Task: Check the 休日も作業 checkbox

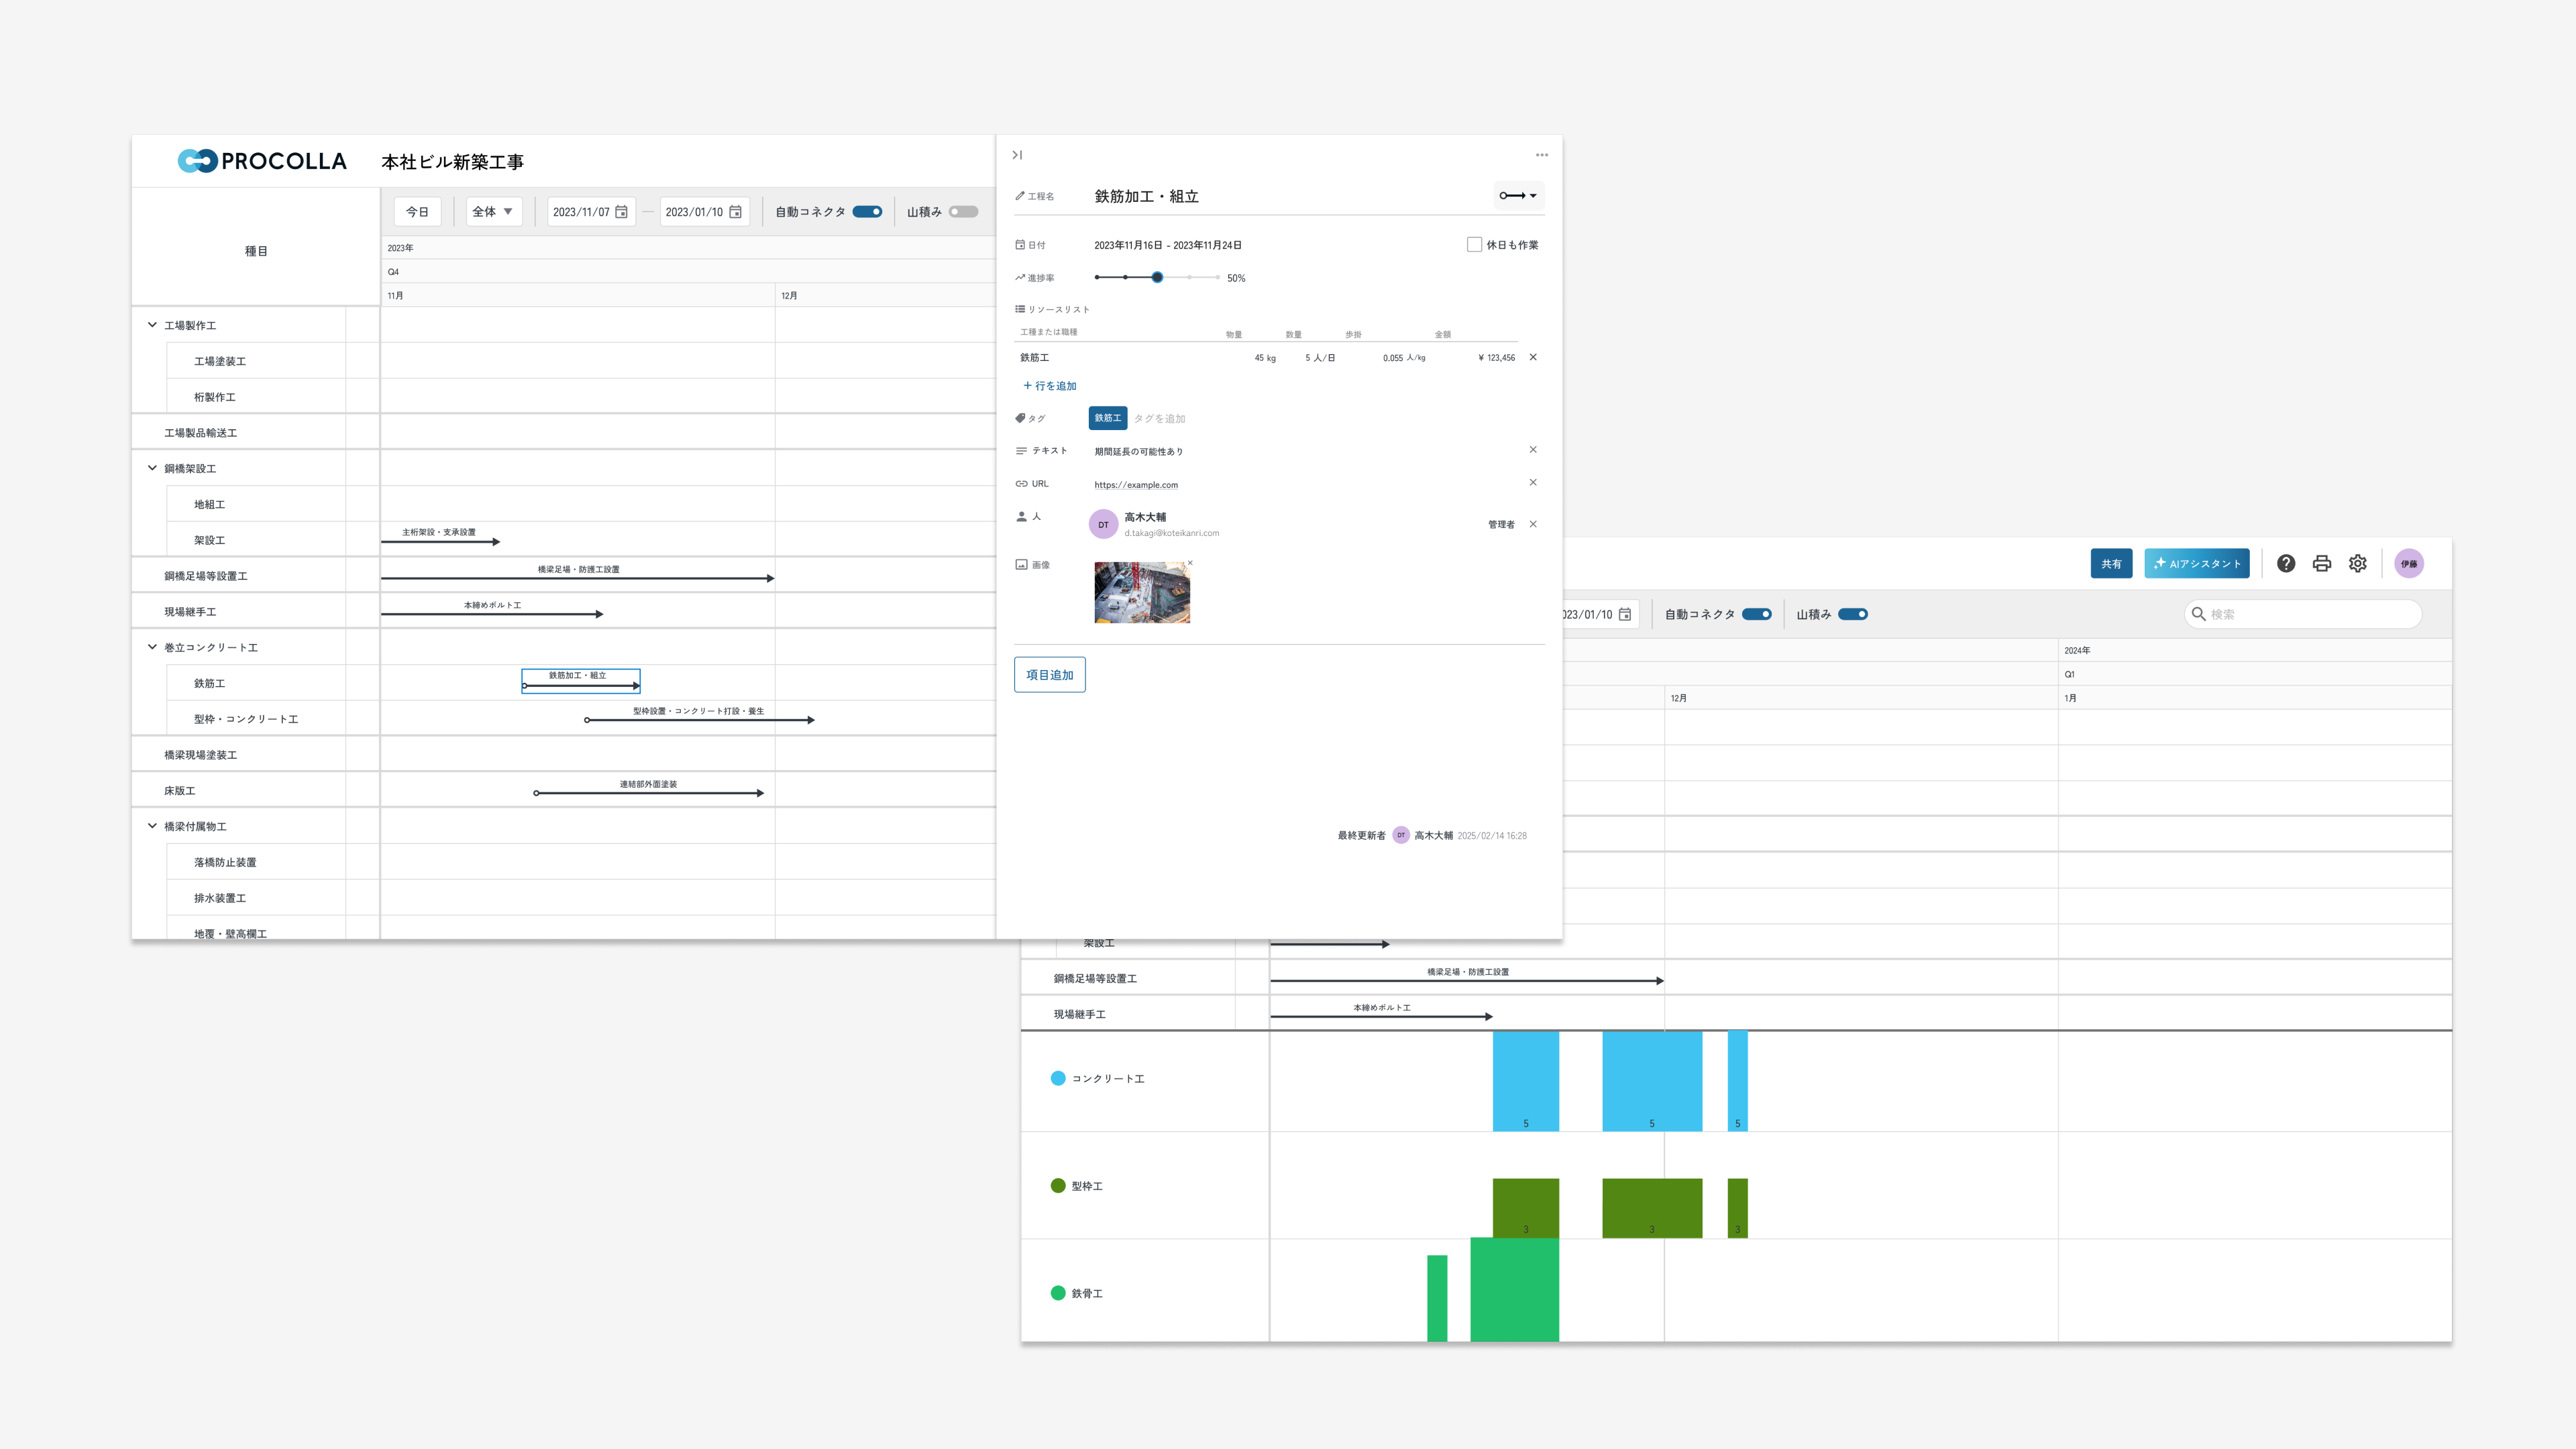Action: [x=1474, y=245]
